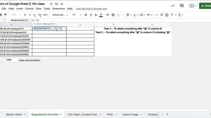Image resolution: width=211 pixels, height=118 pixels.
Task: Open the fill color picker
Action: click(x=108, y=15)
